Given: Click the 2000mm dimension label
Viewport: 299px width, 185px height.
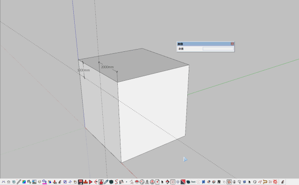Looking at the screenshot, I should tap(107, 67).
